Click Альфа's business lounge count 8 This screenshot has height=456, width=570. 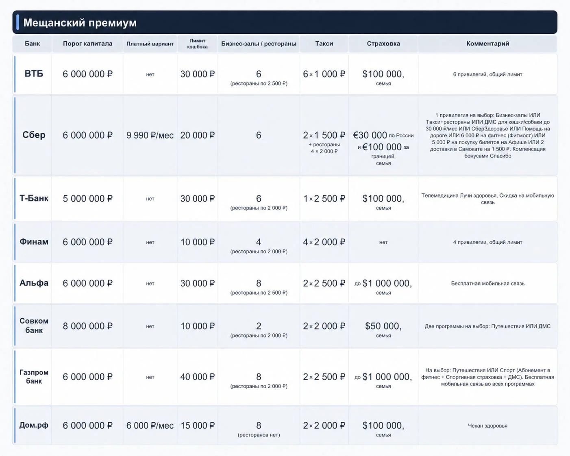click(259, 283)
